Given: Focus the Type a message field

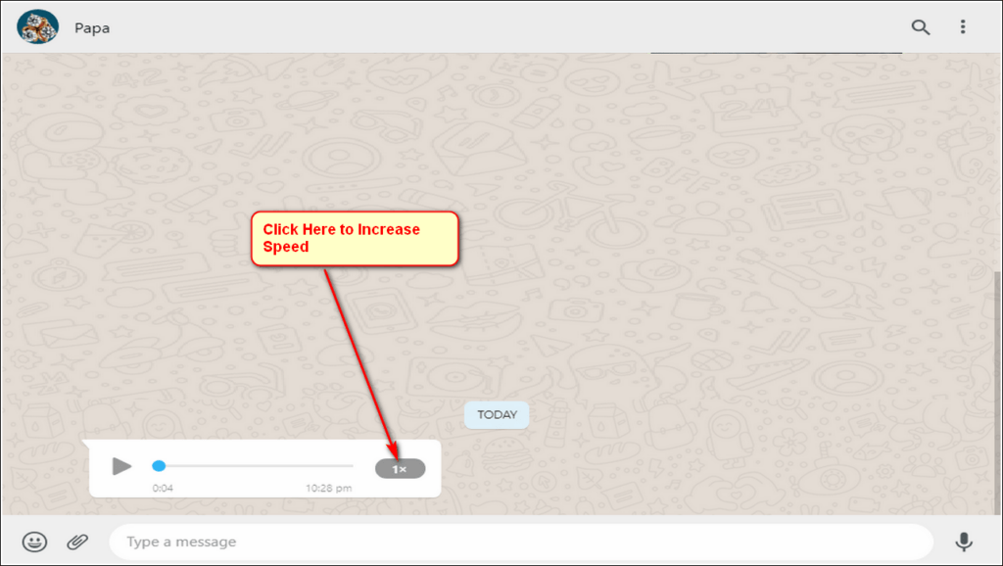Looking at the screenshot, I should [521, 542].
